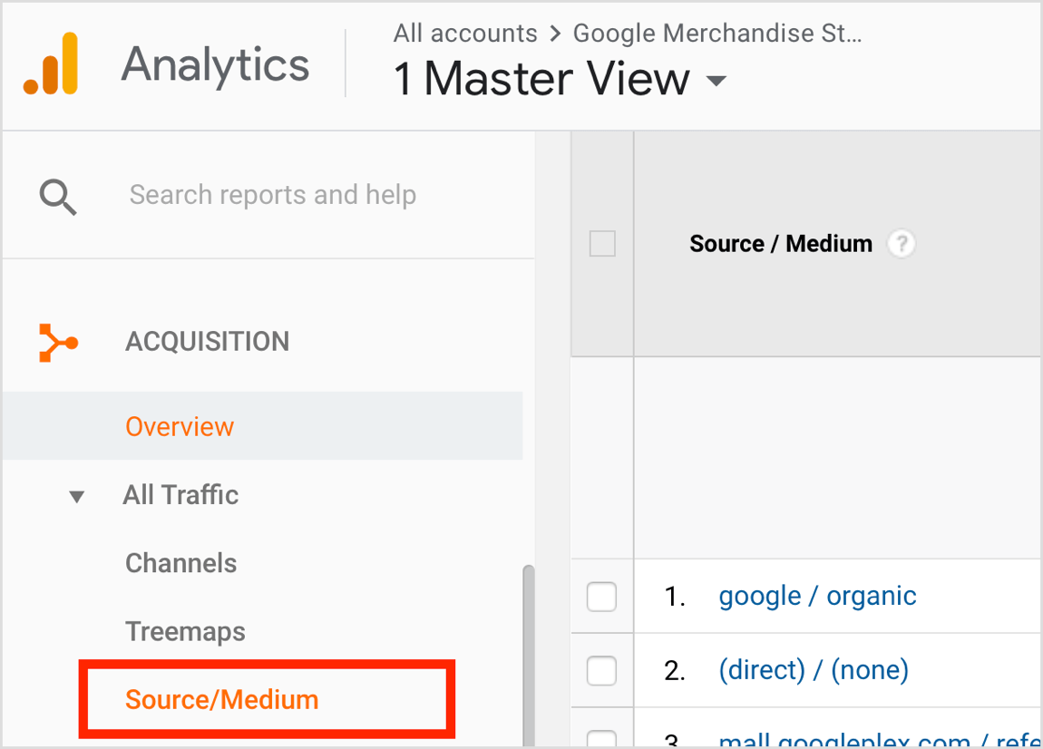Click the Acquisition section icon
The height and width of the screenshot is (749, 1043).
click(58, 343)
